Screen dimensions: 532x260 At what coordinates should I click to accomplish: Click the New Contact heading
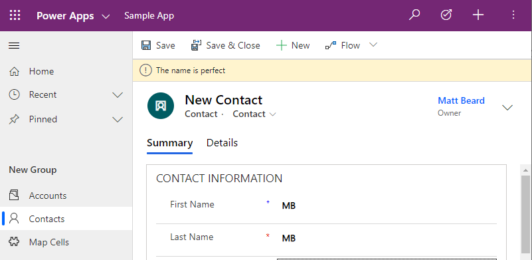tap(224, 100)
